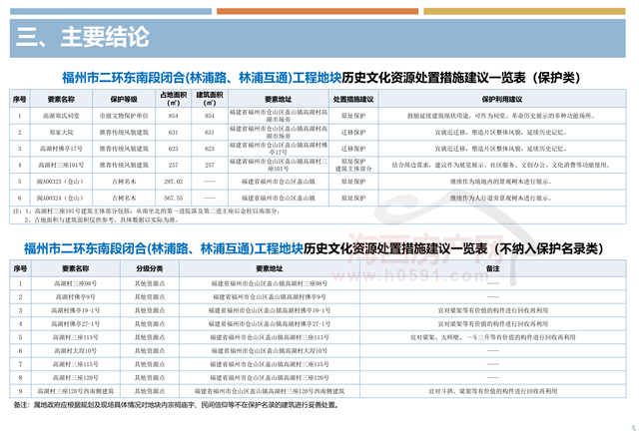Click the name cell '高湖村三座98号'
Viewport: 639px width, 431px height.
(x=76, y=283)
